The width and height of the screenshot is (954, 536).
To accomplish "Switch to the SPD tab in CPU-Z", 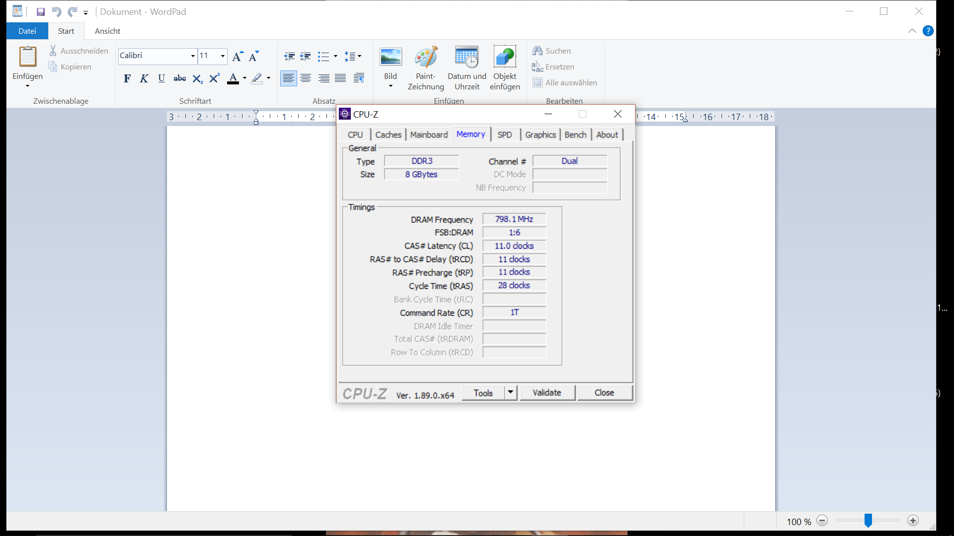I will pos(504,134).
